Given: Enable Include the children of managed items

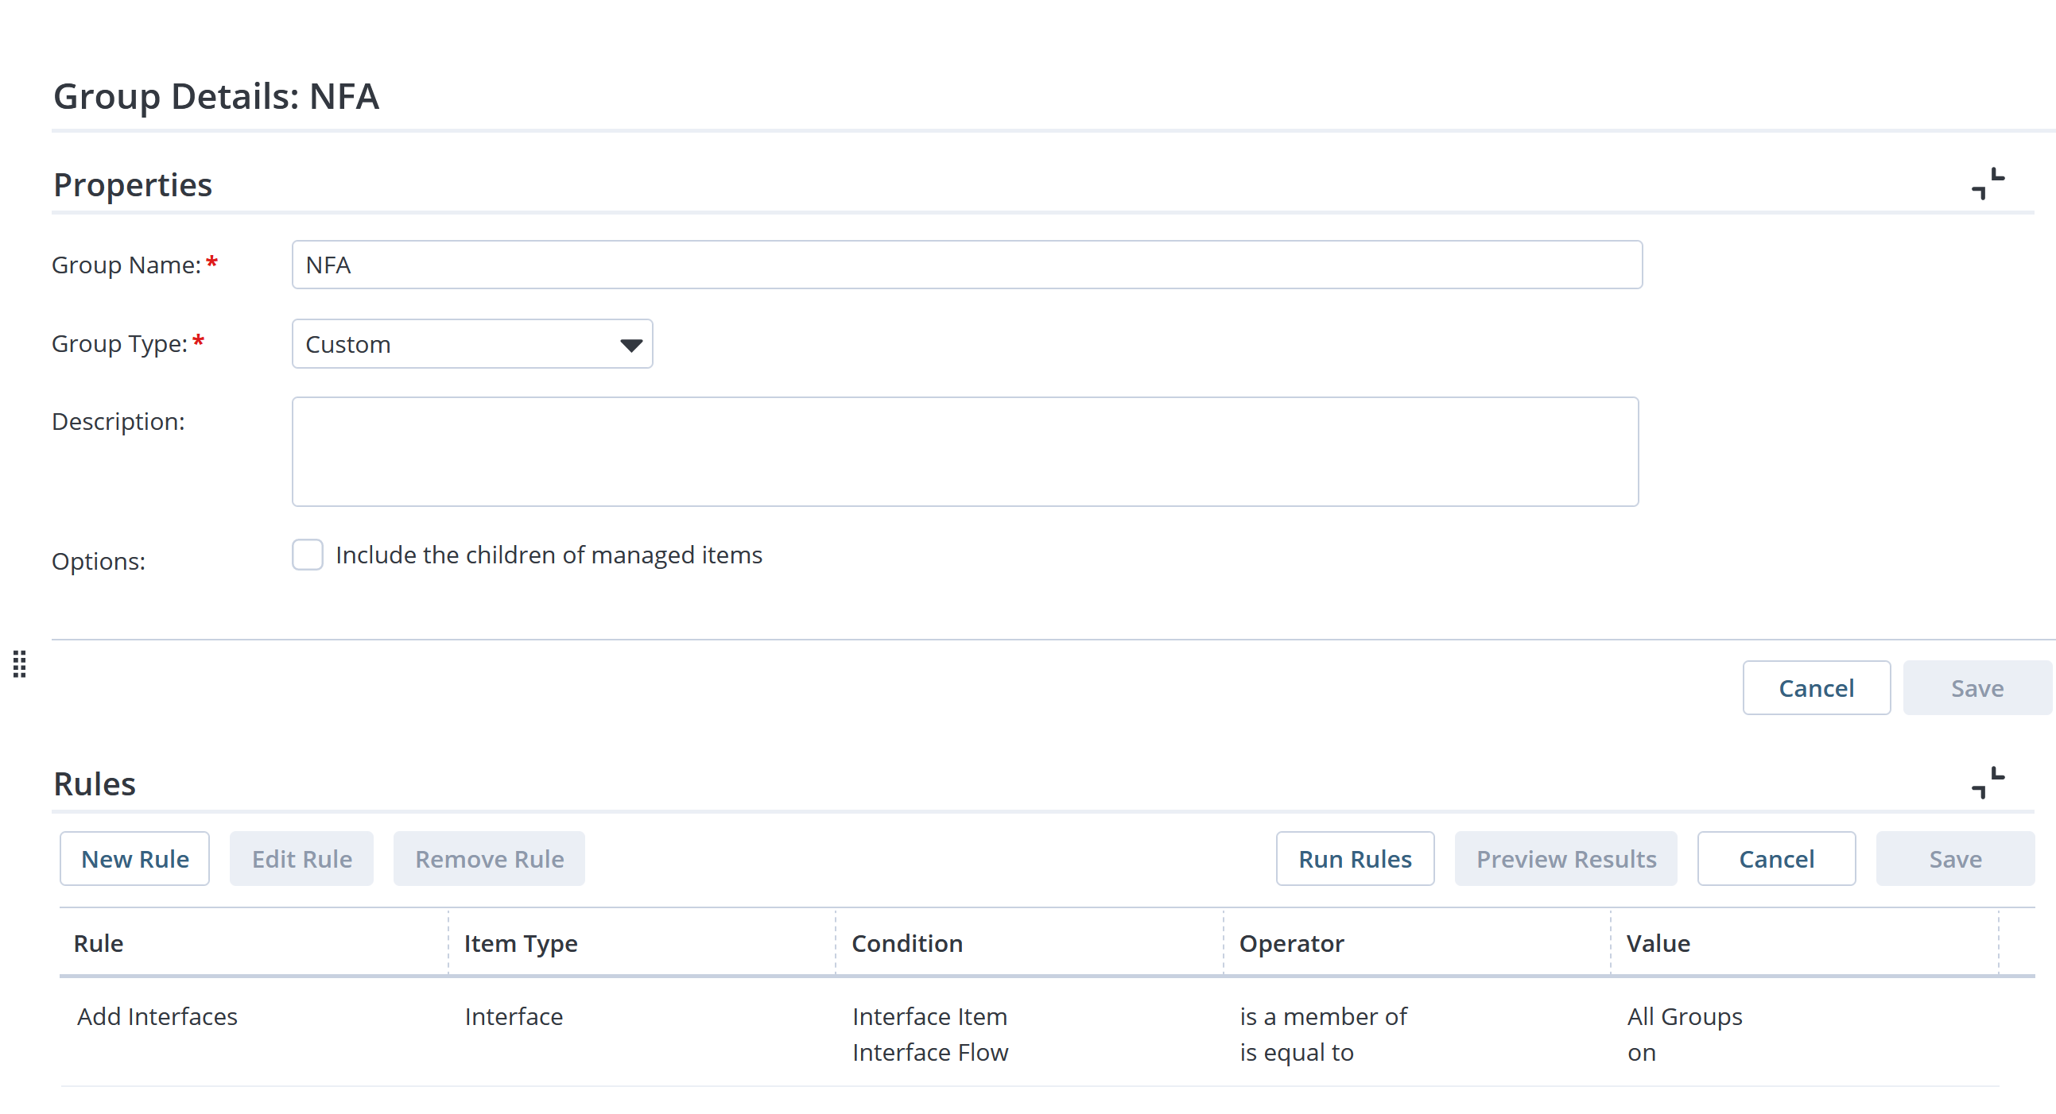Looking at the screenshot, I should 307,554.
